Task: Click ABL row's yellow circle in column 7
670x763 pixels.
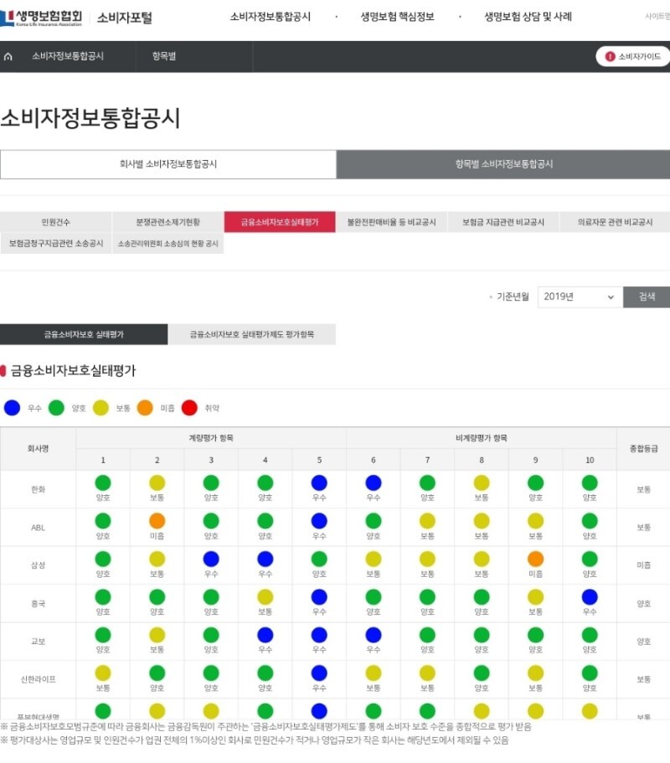Action: point(427,521)
